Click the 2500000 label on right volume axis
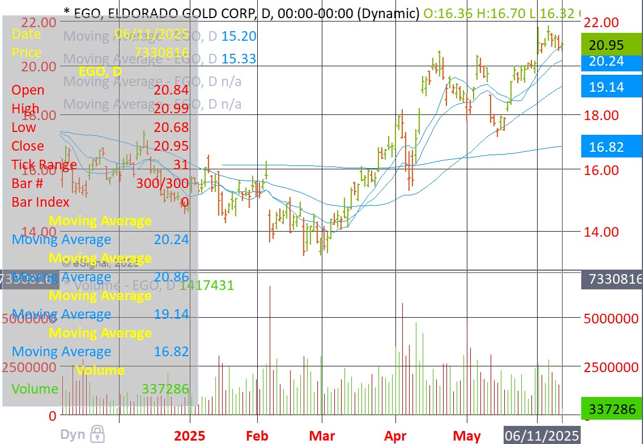 [611, 367]
